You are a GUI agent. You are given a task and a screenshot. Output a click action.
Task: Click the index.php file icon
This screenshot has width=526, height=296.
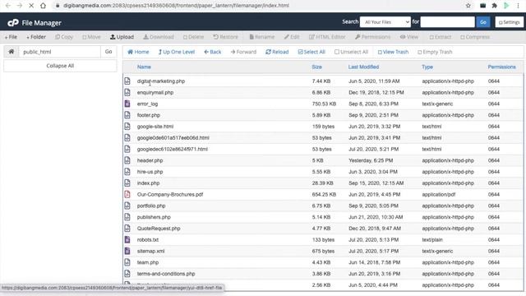coord(127,183)
